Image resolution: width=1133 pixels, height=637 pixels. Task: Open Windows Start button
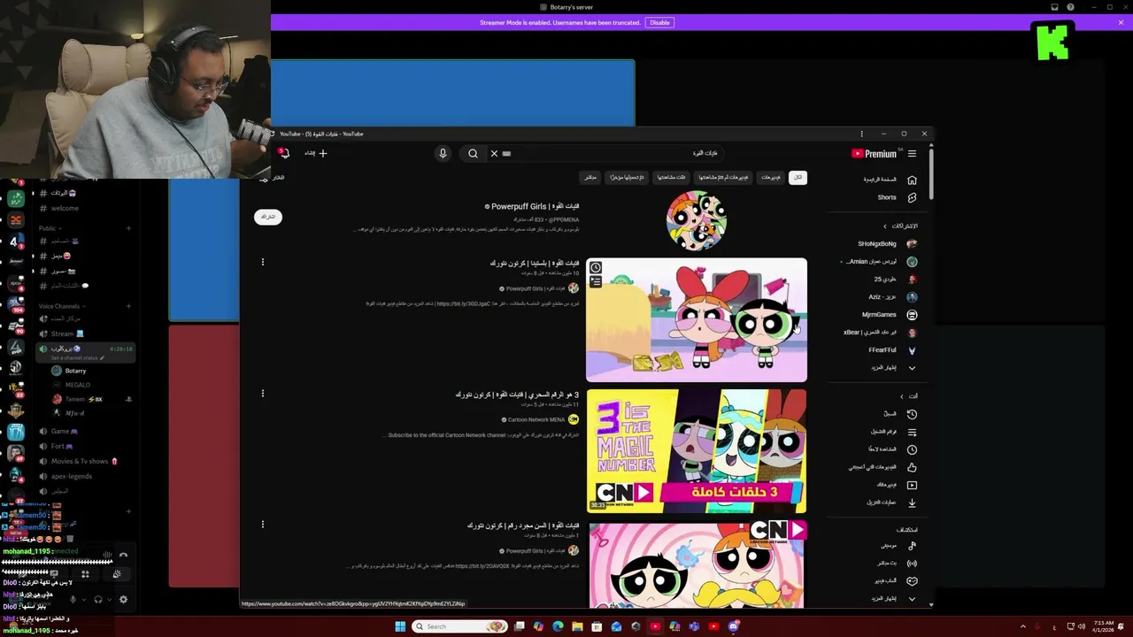[x=400, y=626]
